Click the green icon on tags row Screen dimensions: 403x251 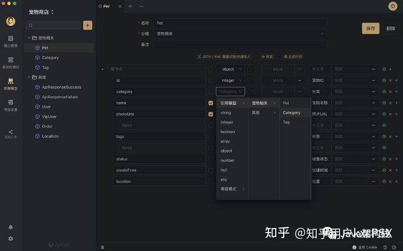(x=384, y=136)
